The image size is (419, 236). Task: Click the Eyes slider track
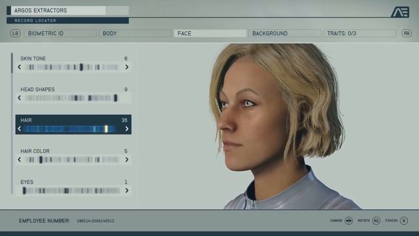click(71, 191)
